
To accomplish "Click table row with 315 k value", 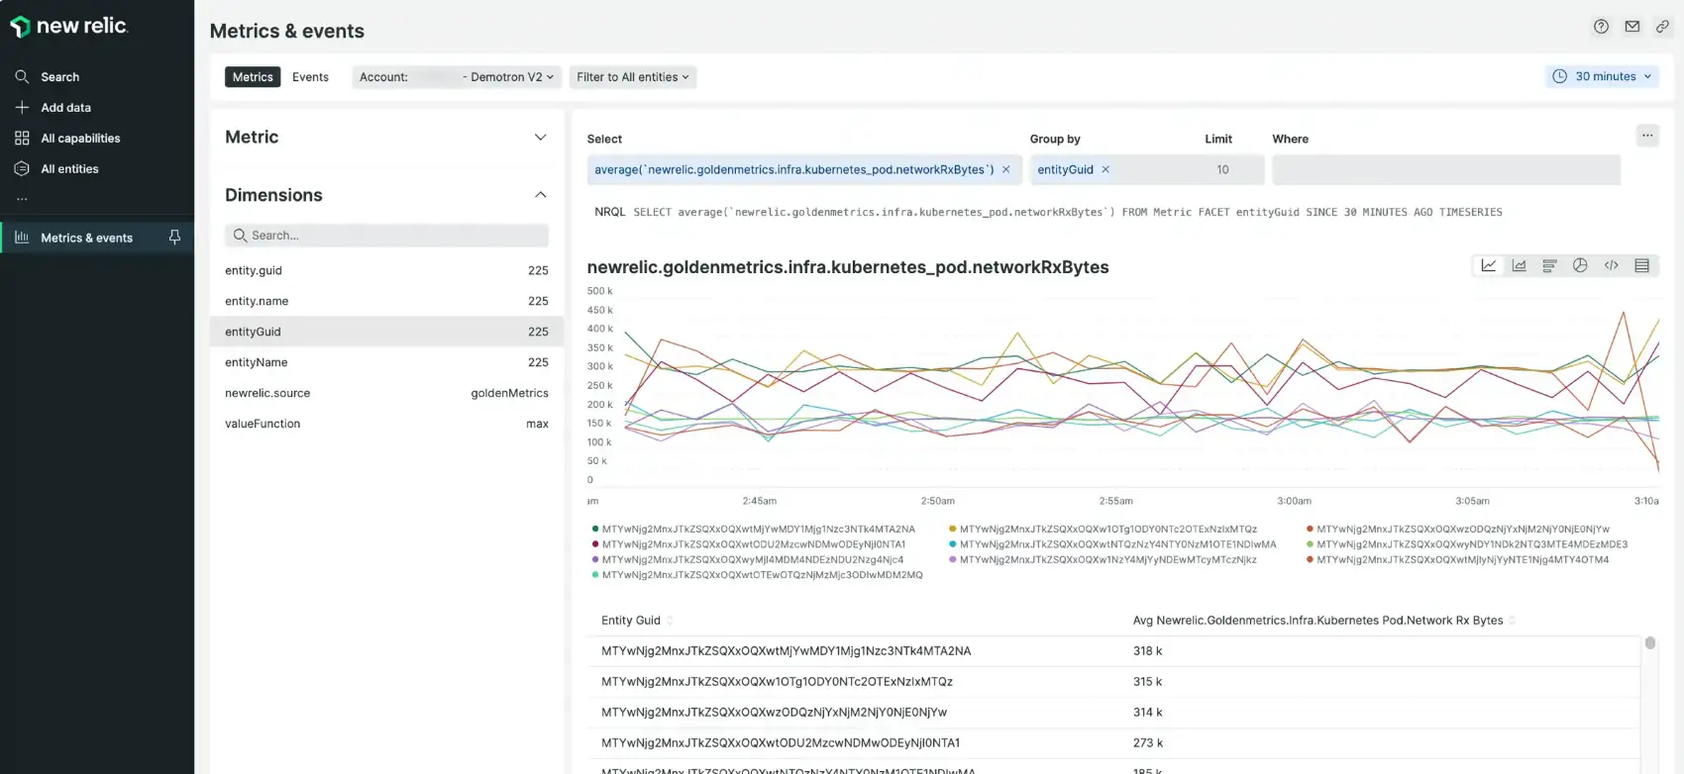I will (1113, 682).
